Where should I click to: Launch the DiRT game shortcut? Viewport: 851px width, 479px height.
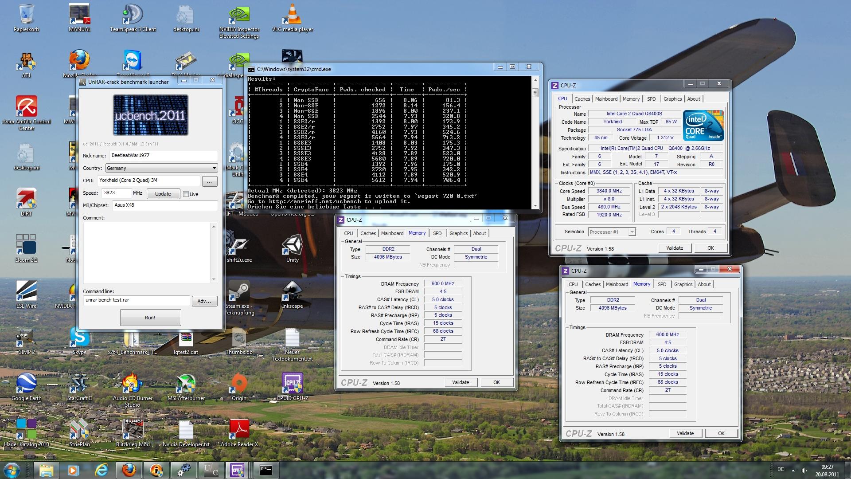click(x=26, y=202)
